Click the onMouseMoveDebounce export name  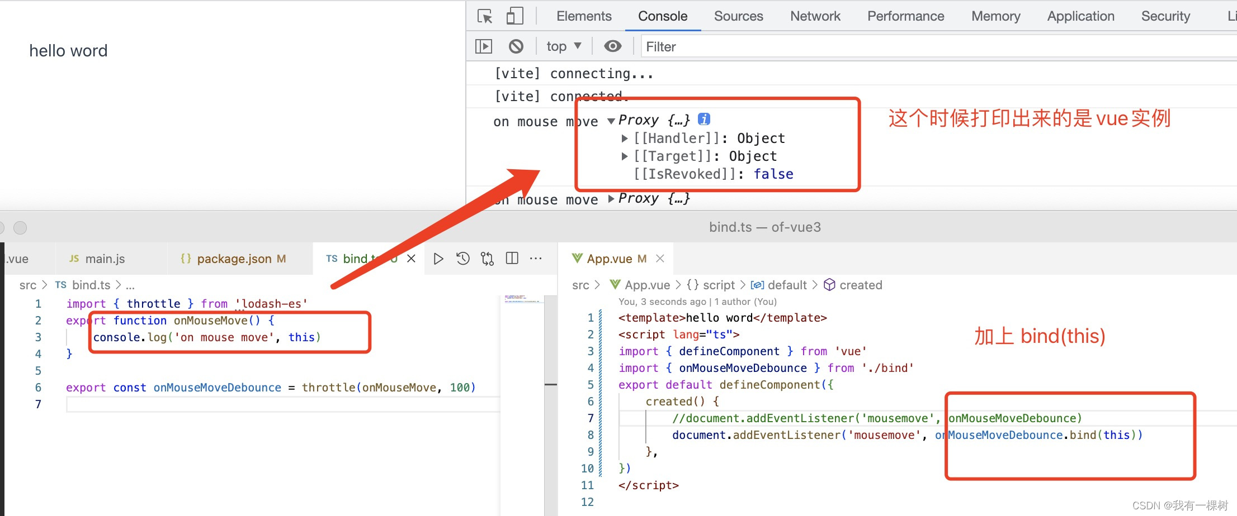[x=218, y=388]
